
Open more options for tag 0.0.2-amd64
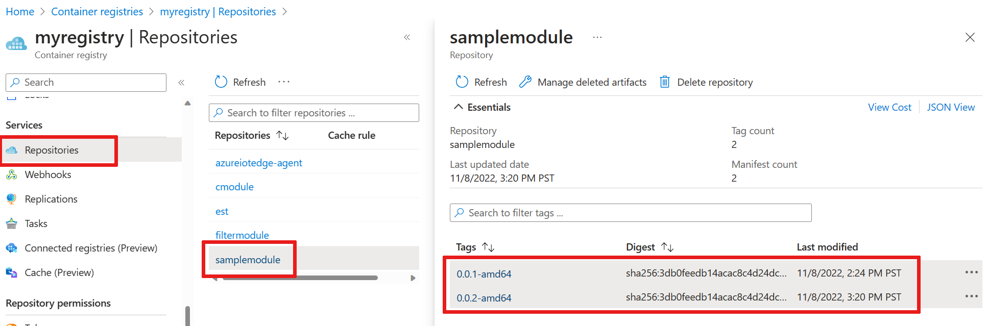(x=971, y=296)
